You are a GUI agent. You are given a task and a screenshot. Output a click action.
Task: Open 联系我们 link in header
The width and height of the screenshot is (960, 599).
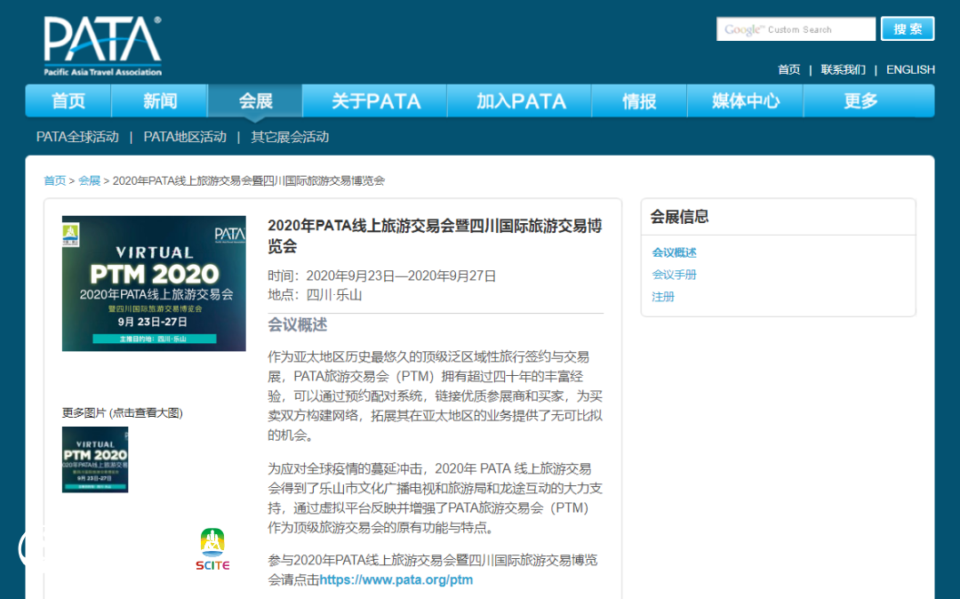click(x=843, y=69)
